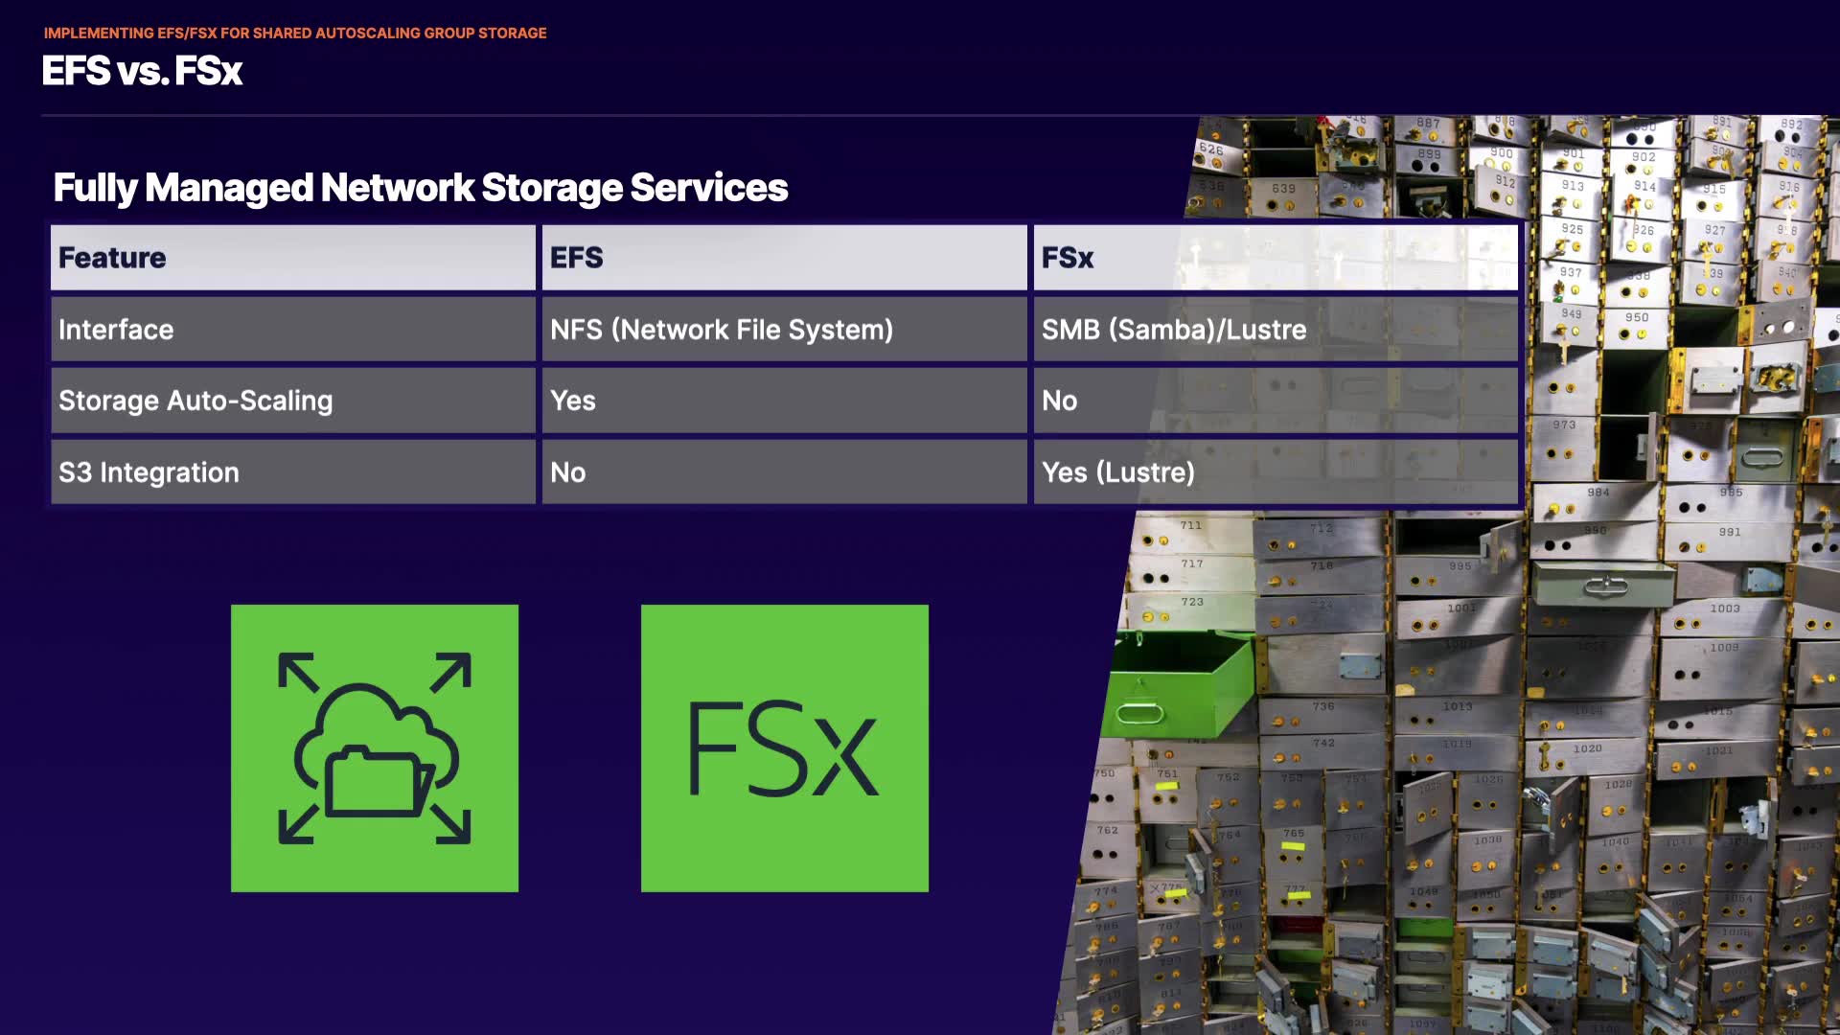Image resolution: width=1840 pixels, height=1035 pixels.
Task: Select the S3 Integration row label
Action: tap(149, 472)
